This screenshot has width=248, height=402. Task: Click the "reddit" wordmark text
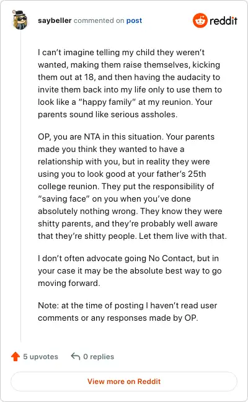(223, 20)
